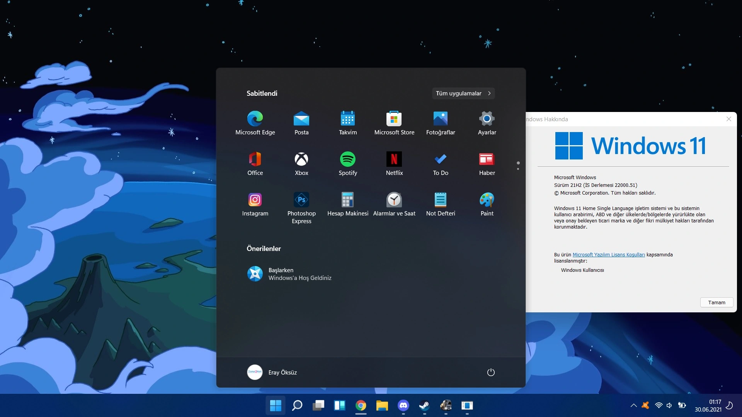Launch the To Do app
Image resolution: width=742 pixels, height=417 pixels.
pyautogui.click(x=441, y=164)
